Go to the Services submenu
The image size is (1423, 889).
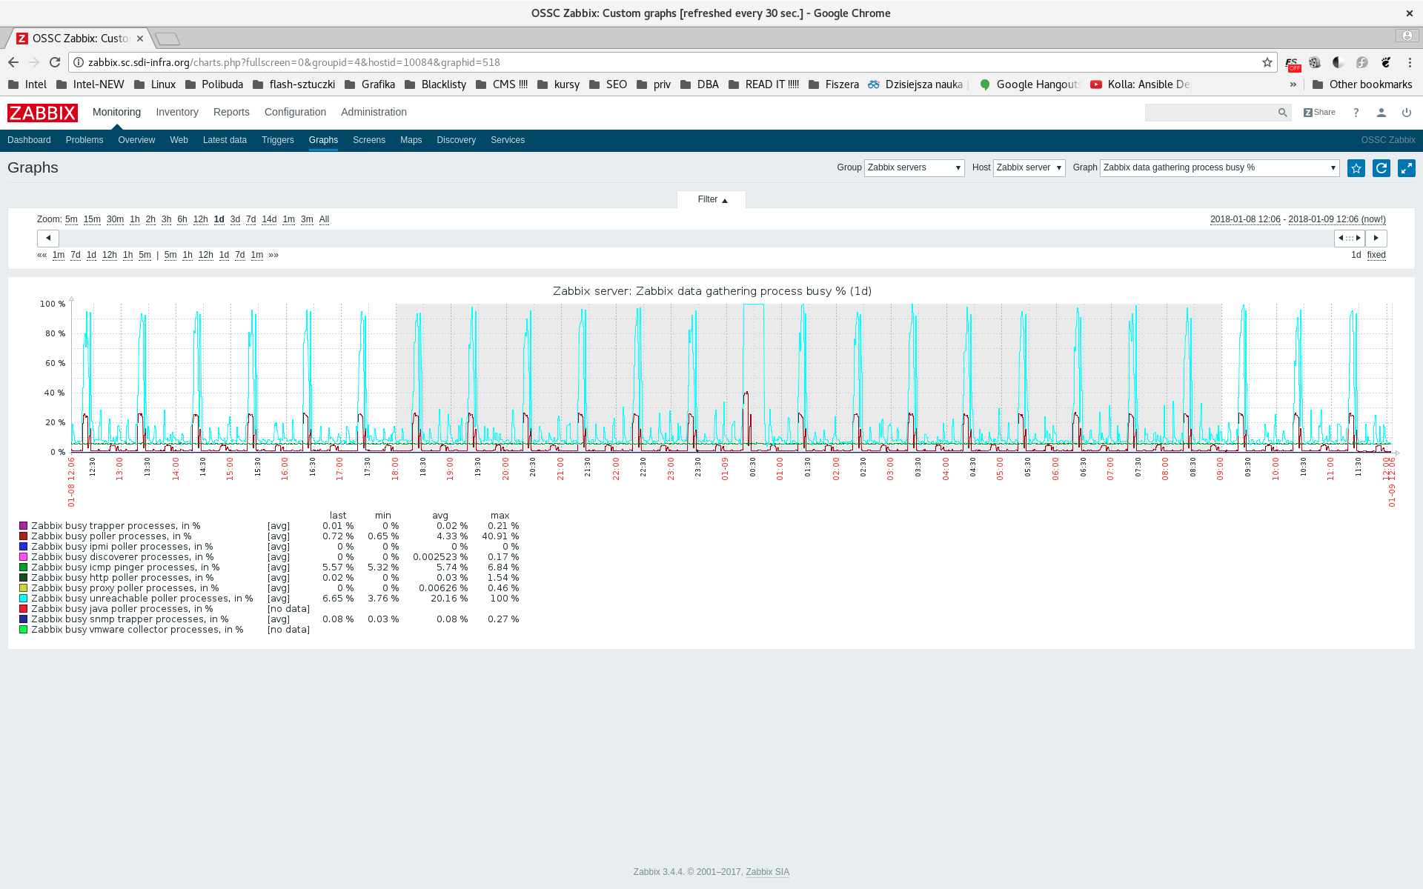click(x=508, y=140)
